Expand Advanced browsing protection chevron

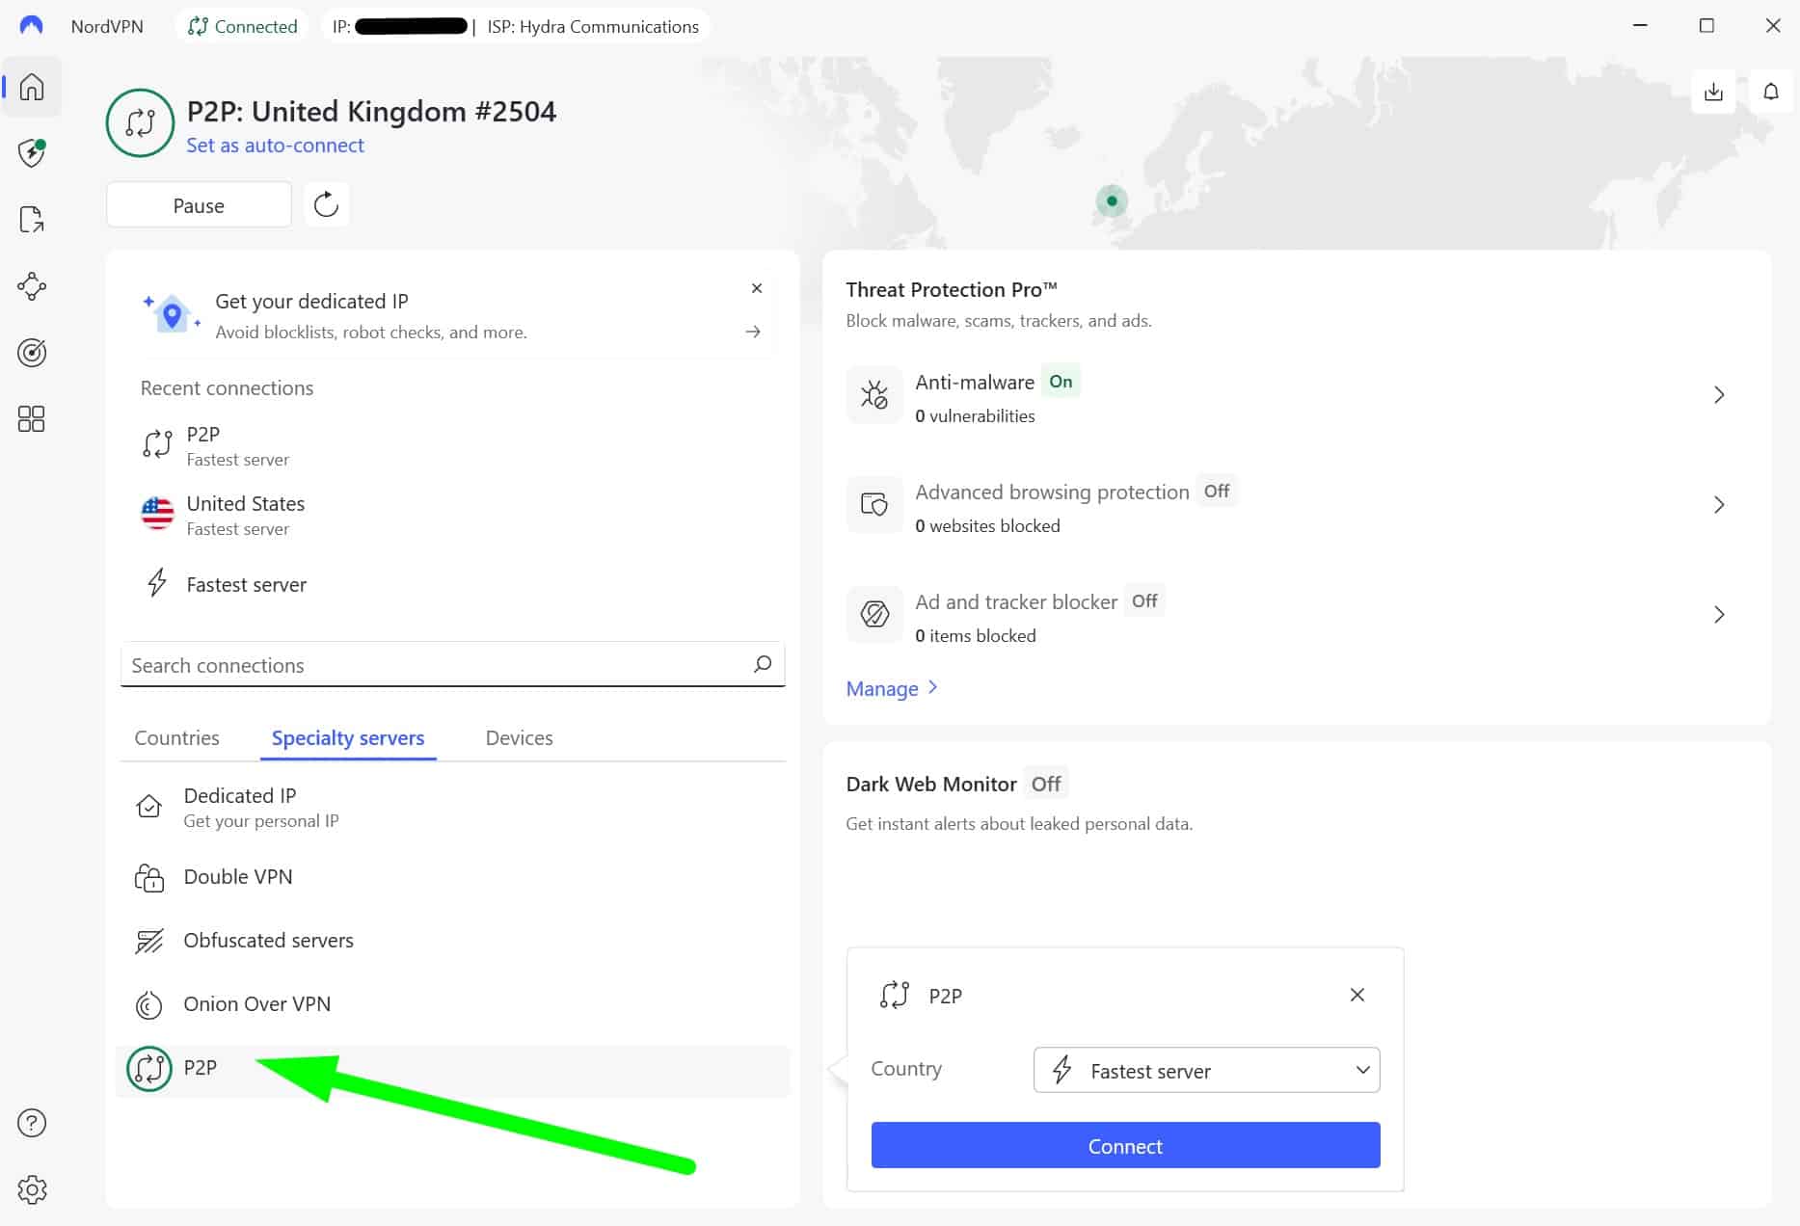pos(1719,504)
